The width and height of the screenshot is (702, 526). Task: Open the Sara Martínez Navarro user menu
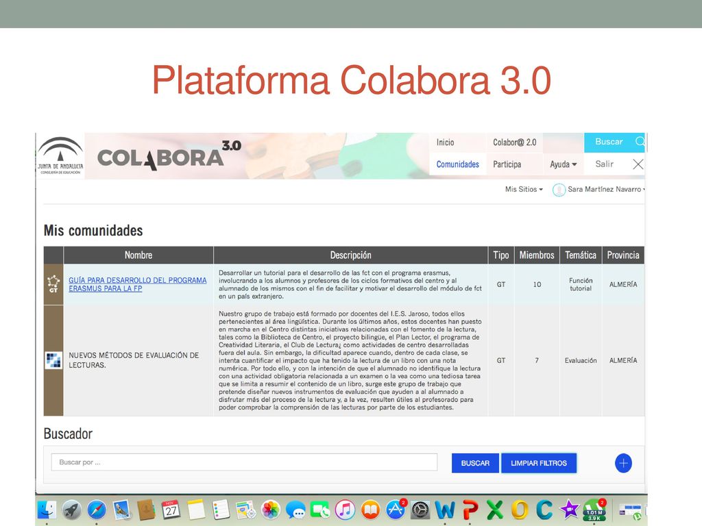click(x=606, y=189)
